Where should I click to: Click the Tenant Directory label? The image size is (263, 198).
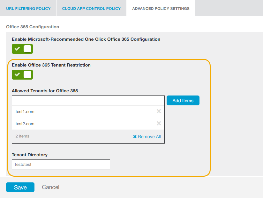(30, 155)
